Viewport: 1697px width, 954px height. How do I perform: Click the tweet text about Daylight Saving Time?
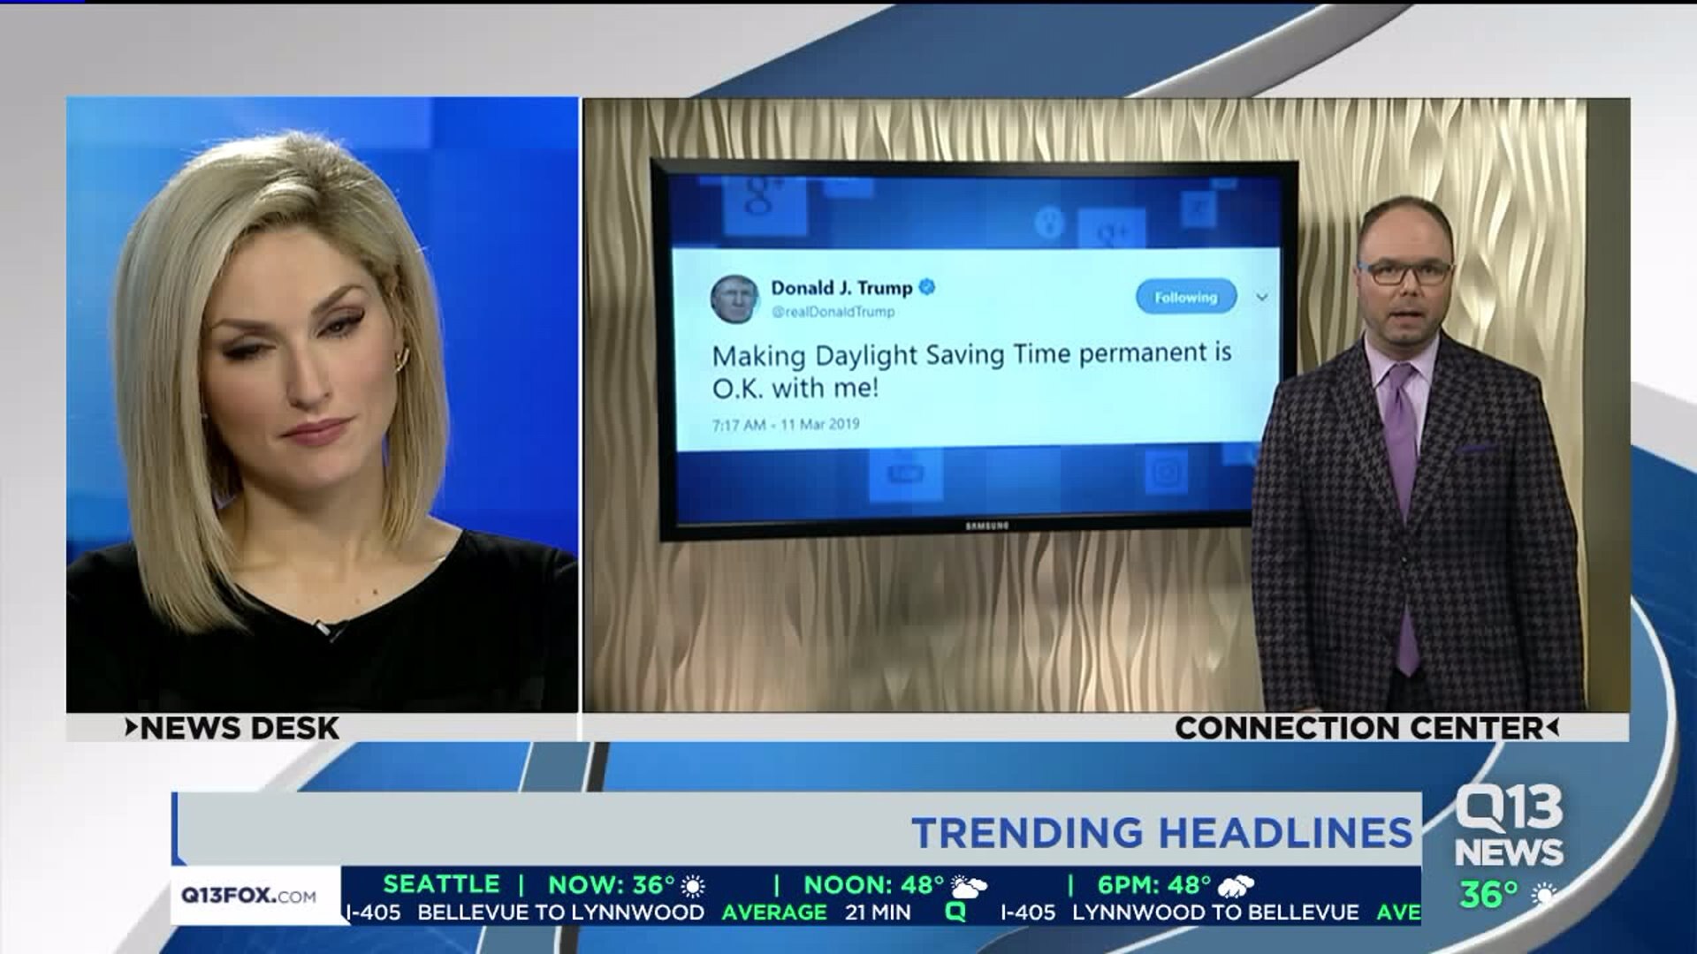pos(971,370)
